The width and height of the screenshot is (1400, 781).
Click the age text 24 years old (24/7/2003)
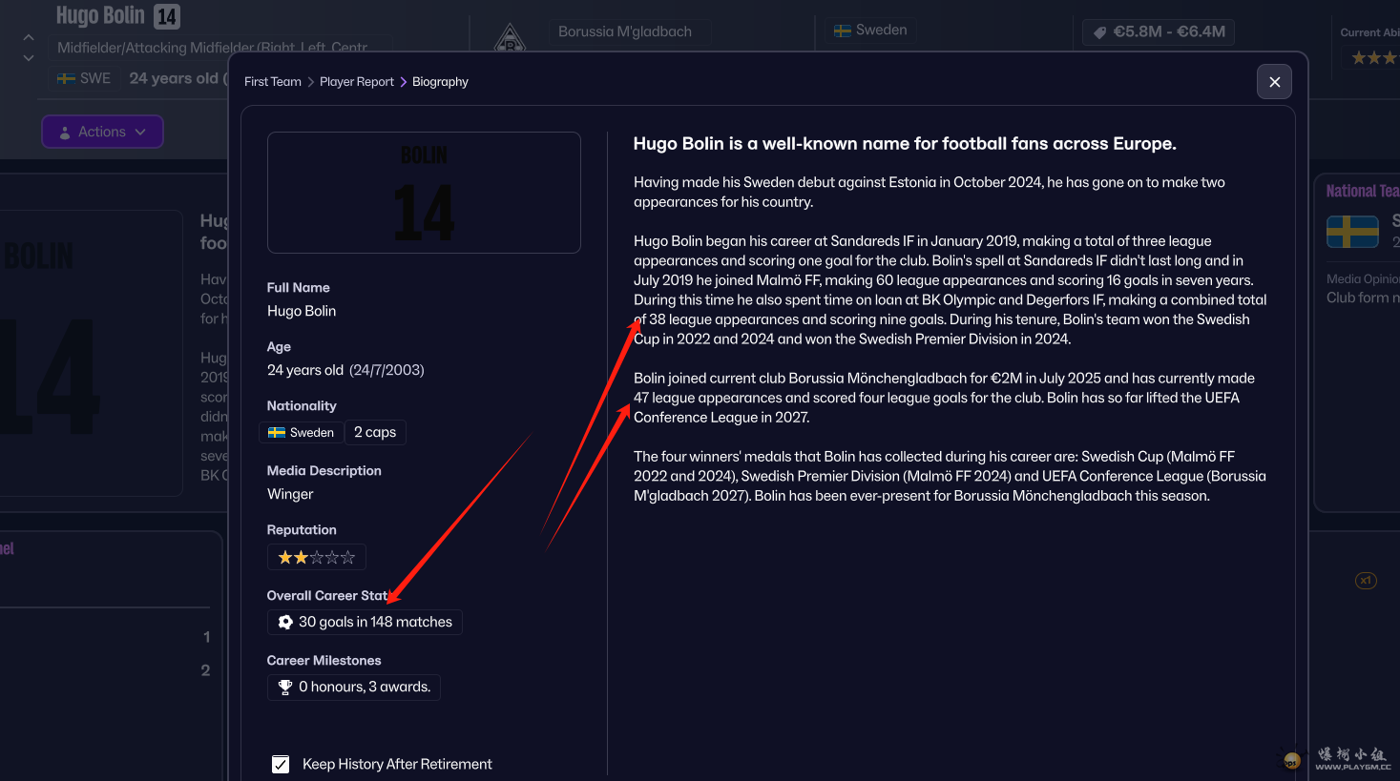point(345,370)
